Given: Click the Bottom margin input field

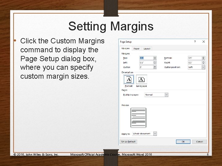Looking at the screenshot, I should 195,58.
